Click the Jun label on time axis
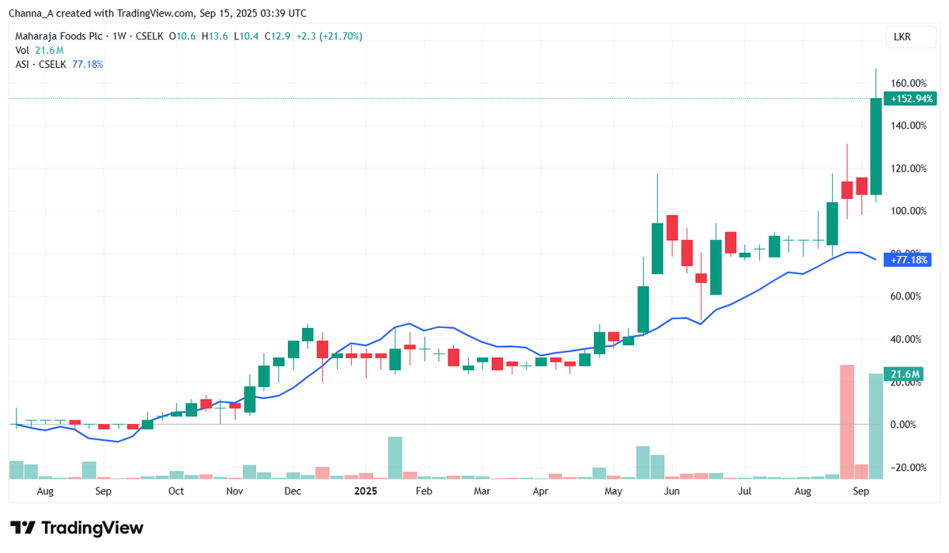Screen dimensions: 949x553 [x=671, y=491]
